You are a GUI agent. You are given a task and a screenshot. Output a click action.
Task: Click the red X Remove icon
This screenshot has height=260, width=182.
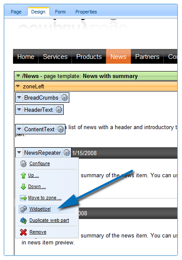[23, 232]
